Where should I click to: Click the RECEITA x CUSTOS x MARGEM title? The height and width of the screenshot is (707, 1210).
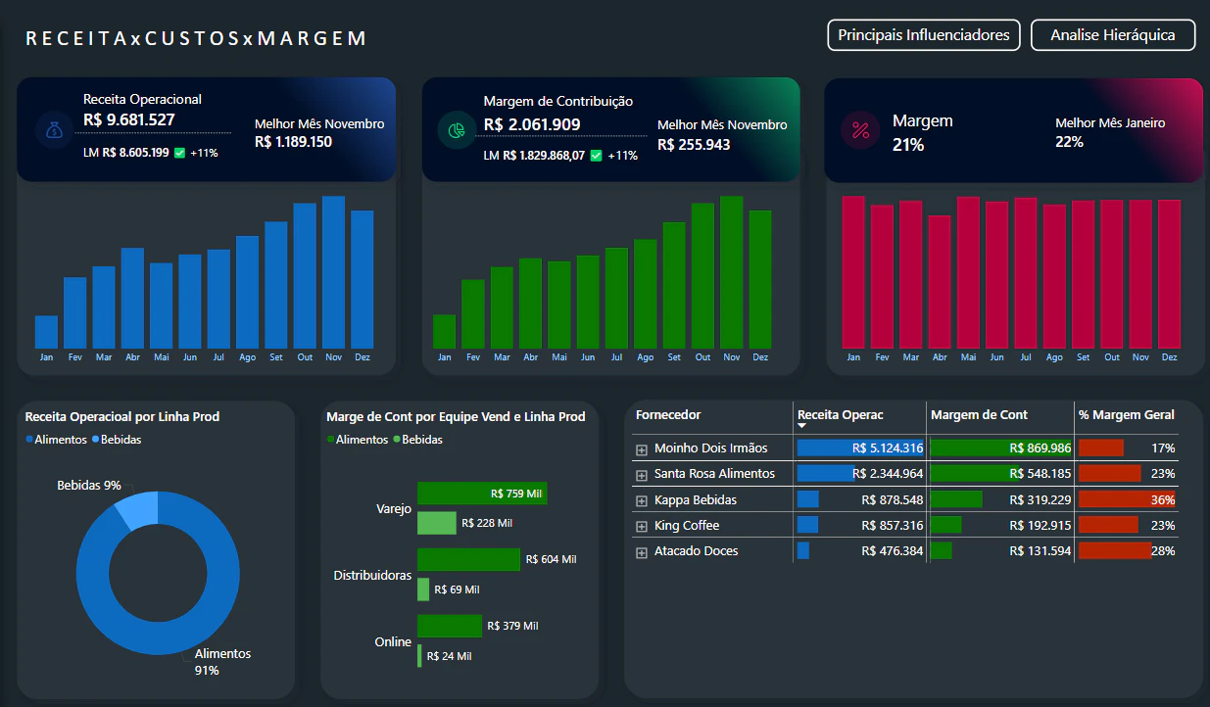(x=196, y=39)
